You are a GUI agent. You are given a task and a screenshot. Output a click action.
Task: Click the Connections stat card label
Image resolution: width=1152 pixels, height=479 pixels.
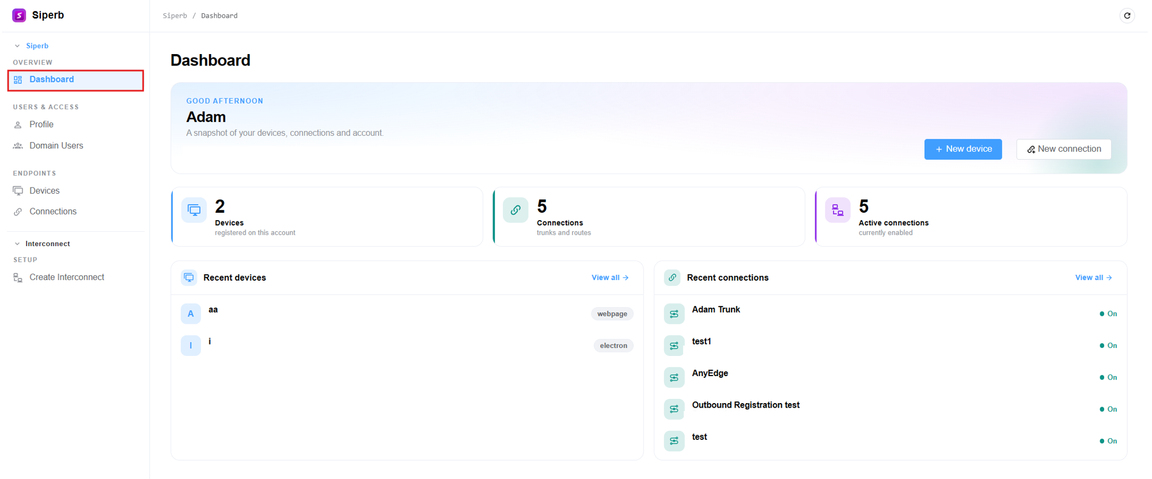point(560,223)
